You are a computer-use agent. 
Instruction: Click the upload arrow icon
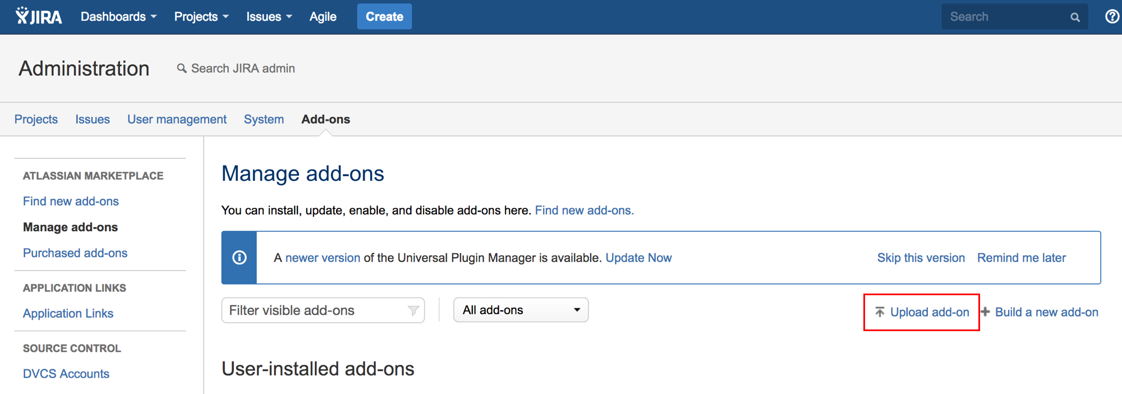click(880, 312)
